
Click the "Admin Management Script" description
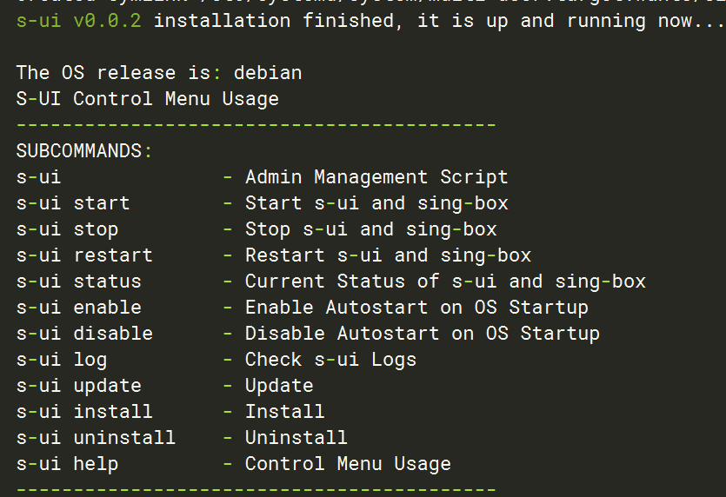pyautogui.click(x=376, y=177)
